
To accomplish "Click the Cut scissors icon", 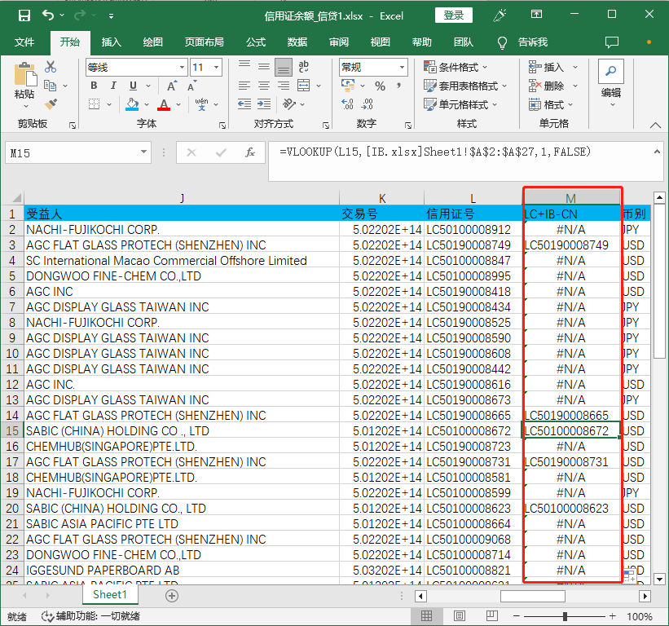I will coord(51,67).
